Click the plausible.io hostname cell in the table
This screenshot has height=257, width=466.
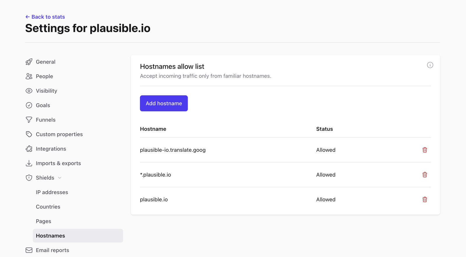tap(154, 200)
